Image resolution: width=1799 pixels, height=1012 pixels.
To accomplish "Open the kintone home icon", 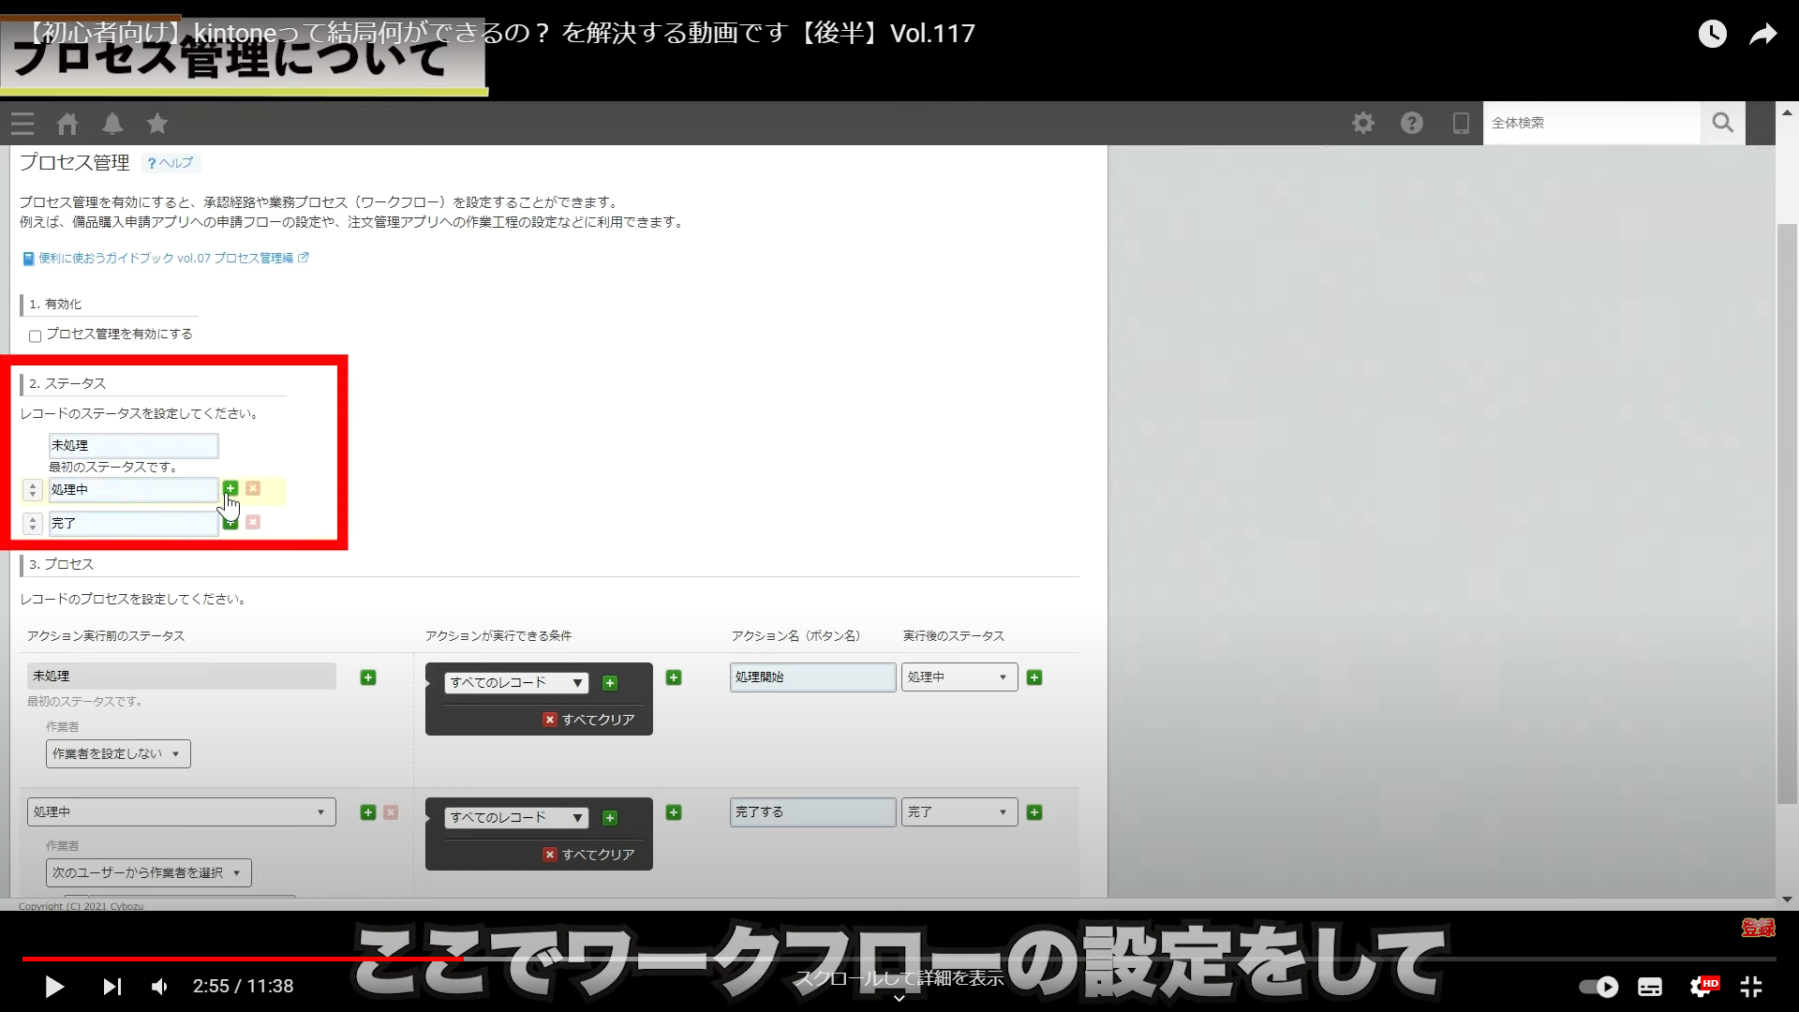I will click(x=67, y=124).
